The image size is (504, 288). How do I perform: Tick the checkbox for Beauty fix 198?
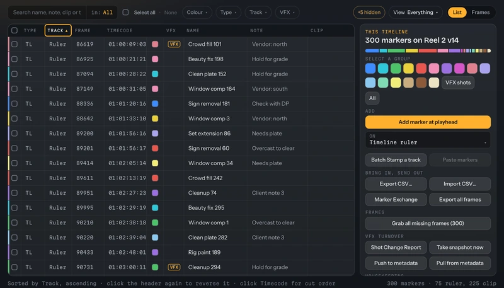click(14, 59)
